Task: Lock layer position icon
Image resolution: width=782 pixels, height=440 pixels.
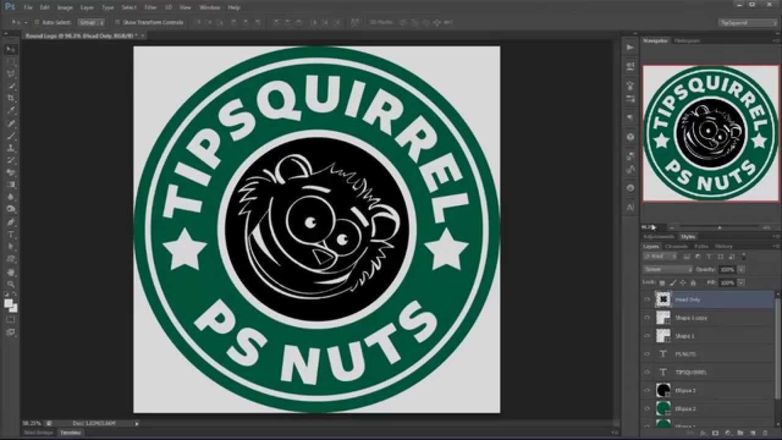Action: coord(683,283)
